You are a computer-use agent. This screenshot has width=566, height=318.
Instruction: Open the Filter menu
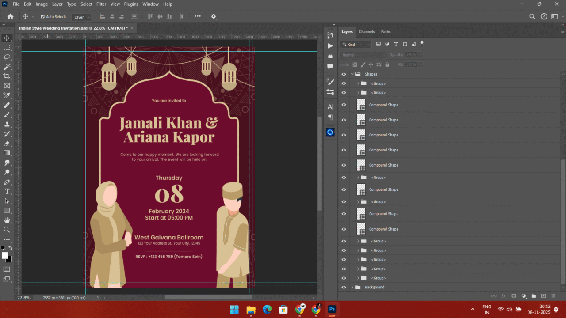[101, 4]
